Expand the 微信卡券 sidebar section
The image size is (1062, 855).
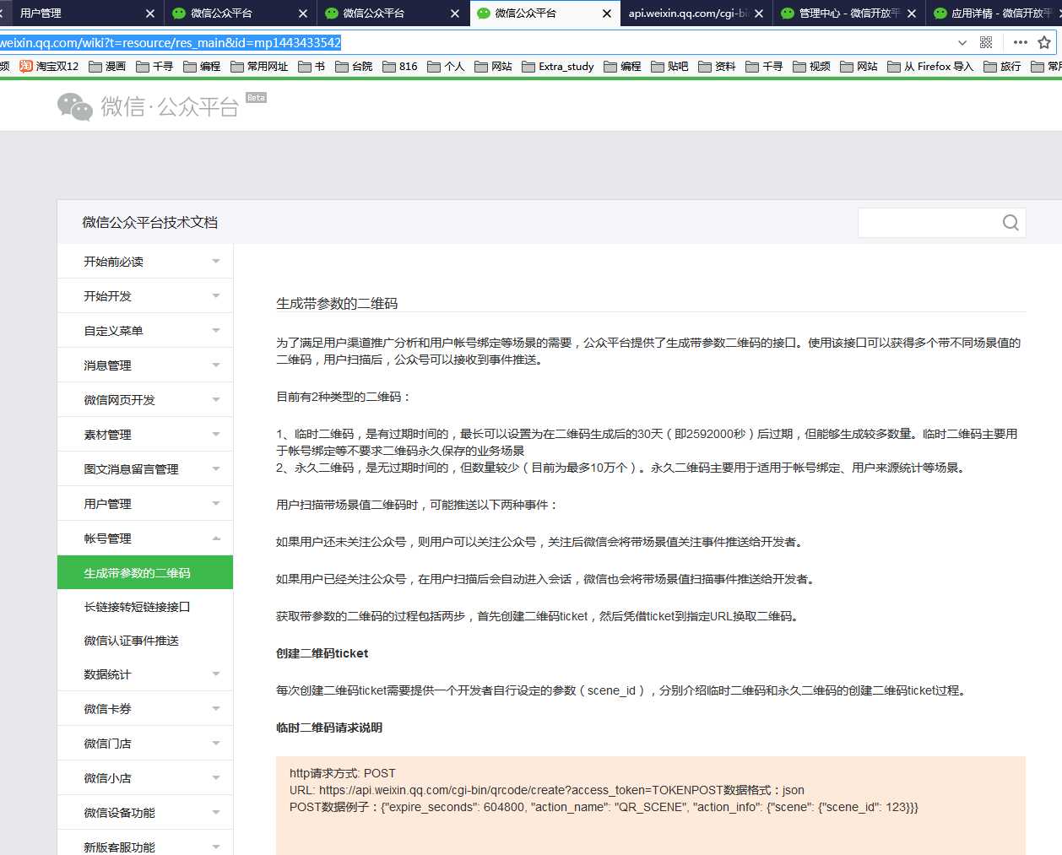pyautogui.click(x=145, y=709)
